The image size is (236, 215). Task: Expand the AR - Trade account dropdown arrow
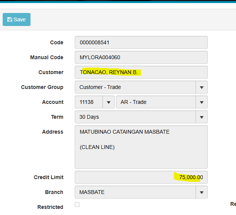tap(202, 102)
